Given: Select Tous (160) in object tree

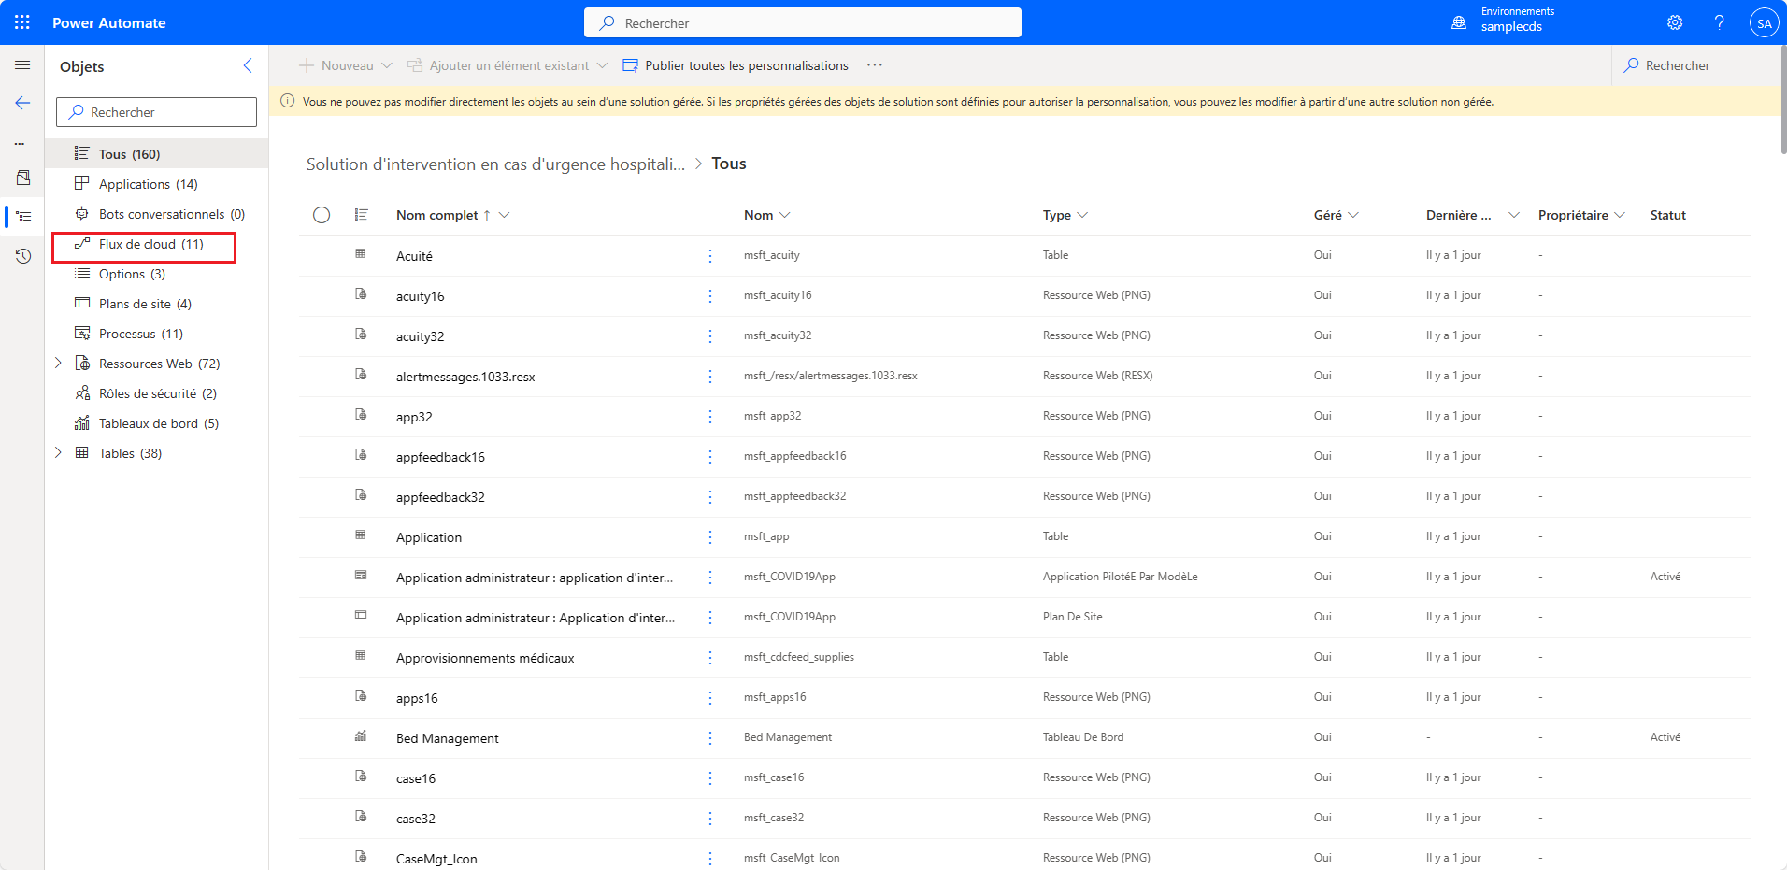Looking at the screenshot, I should (x=156, y=154).
